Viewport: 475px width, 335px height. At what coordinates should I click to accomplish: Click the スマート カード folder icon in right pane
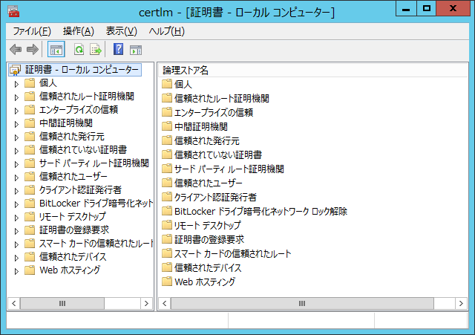167,253
